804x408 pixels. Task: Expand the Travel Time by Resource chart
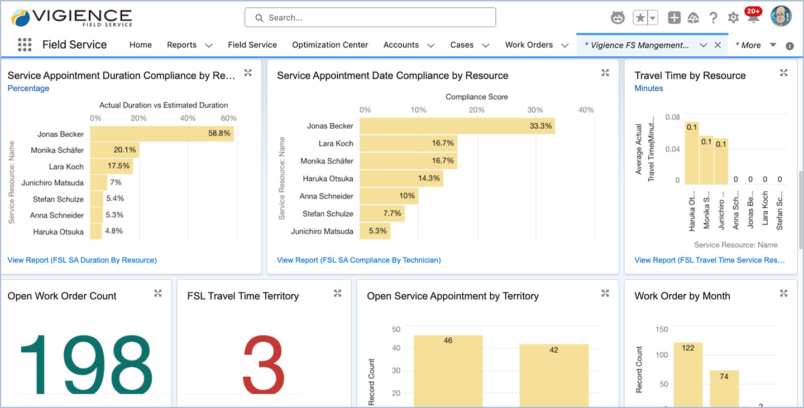(783, 72)
